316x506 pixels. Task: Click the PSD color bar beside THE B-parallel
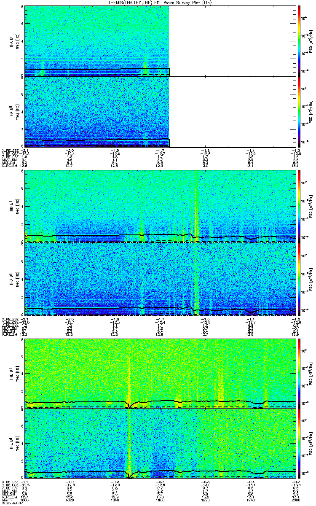299,444
